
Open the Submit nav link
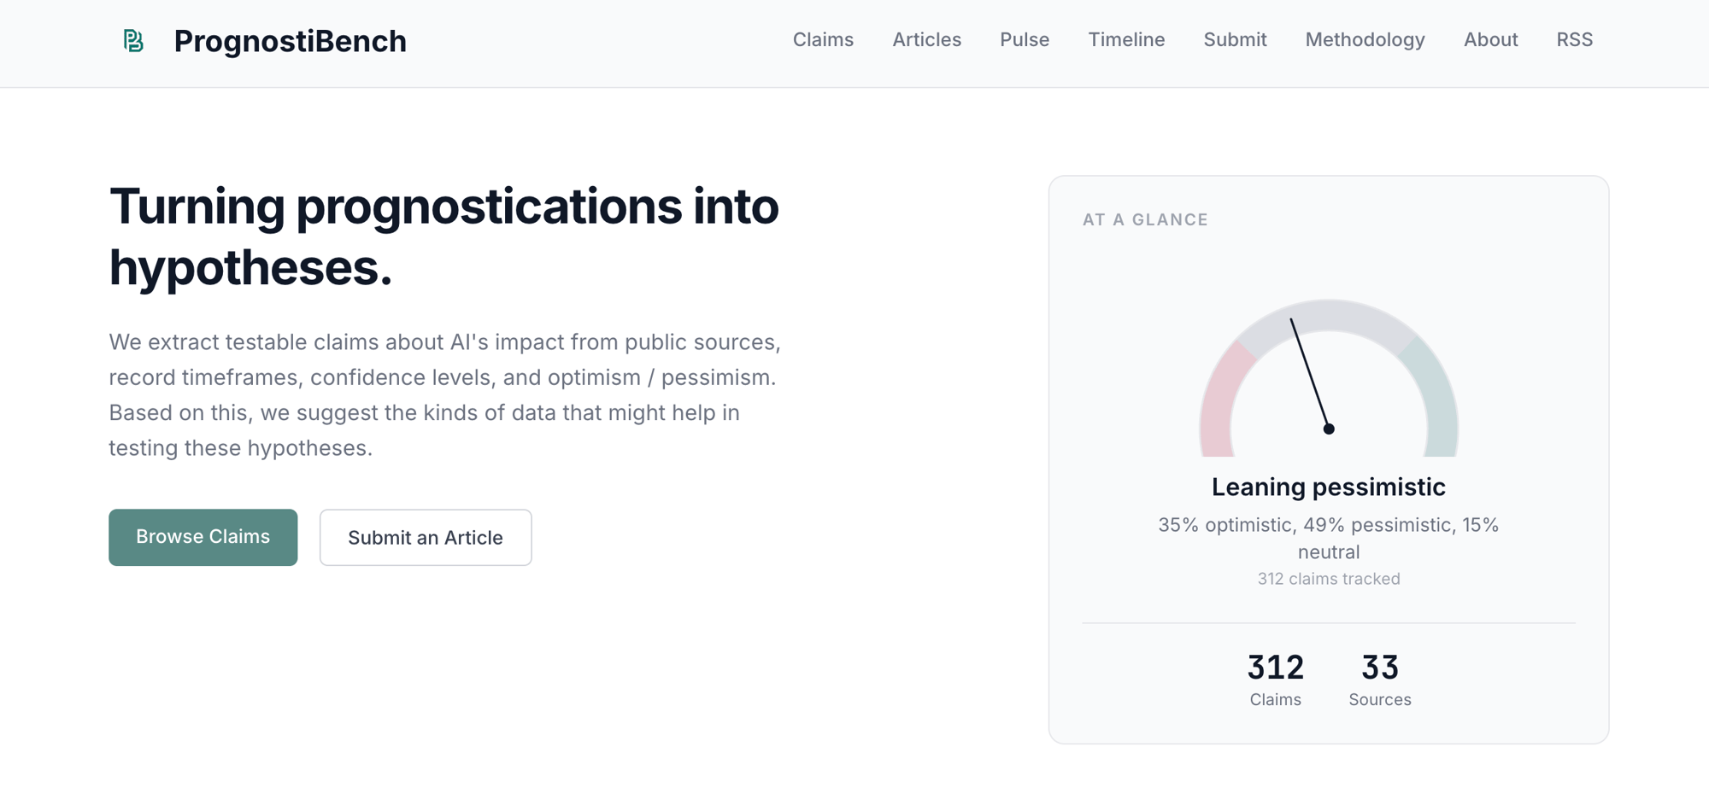coord(1234,40)
